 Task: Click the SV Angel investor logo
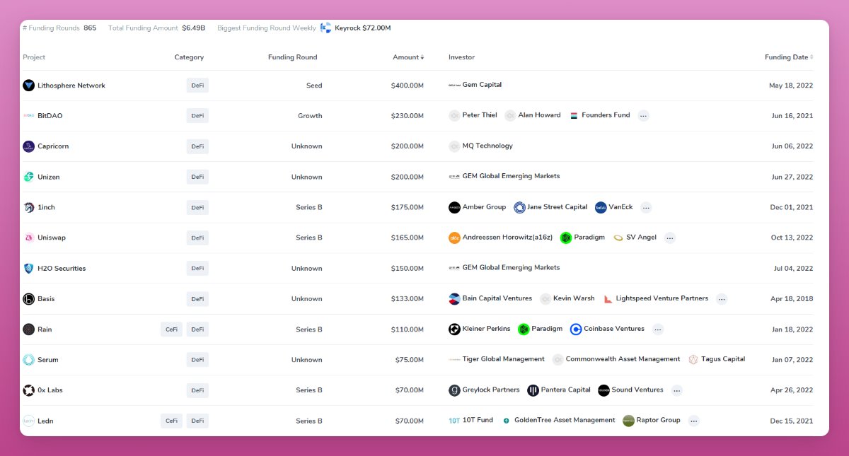tap(618, 238)
